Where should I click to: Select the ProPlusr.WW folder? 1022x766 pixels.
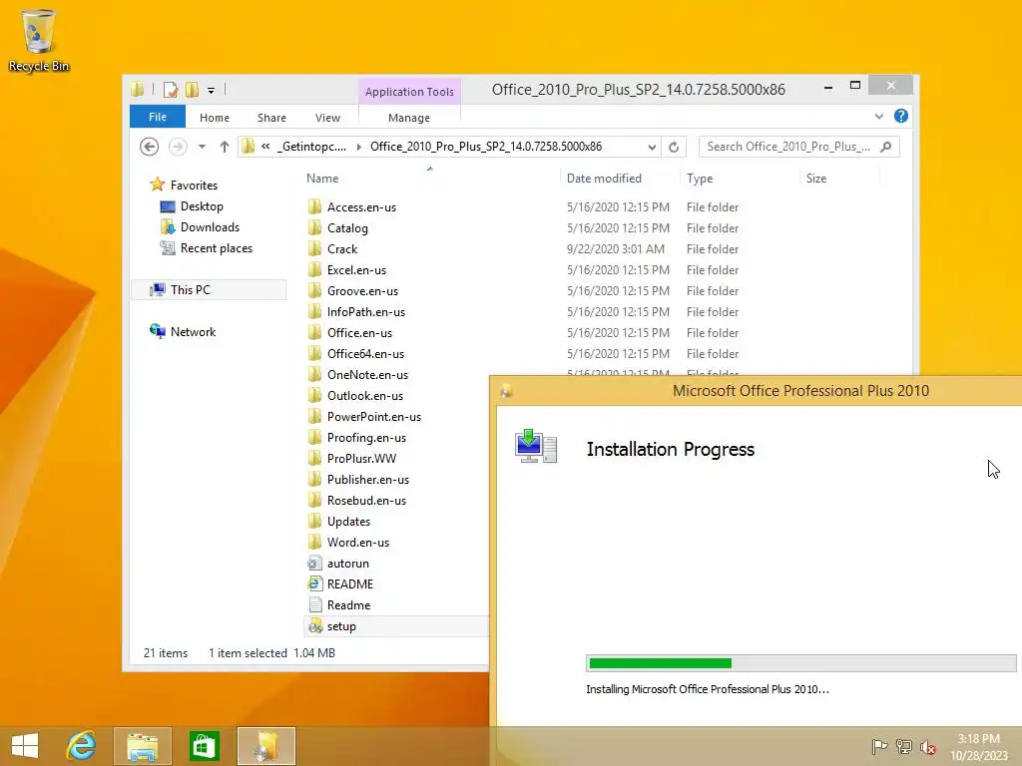point(361,459)
